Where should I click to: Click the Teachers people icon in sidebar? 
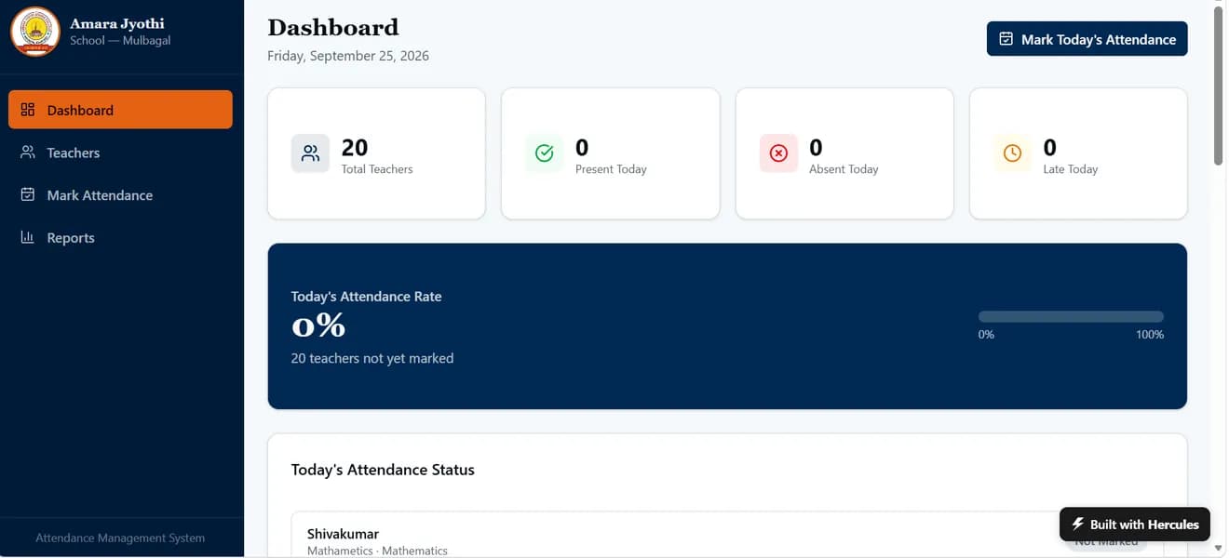pyautogui.click(x=28, y=153)
